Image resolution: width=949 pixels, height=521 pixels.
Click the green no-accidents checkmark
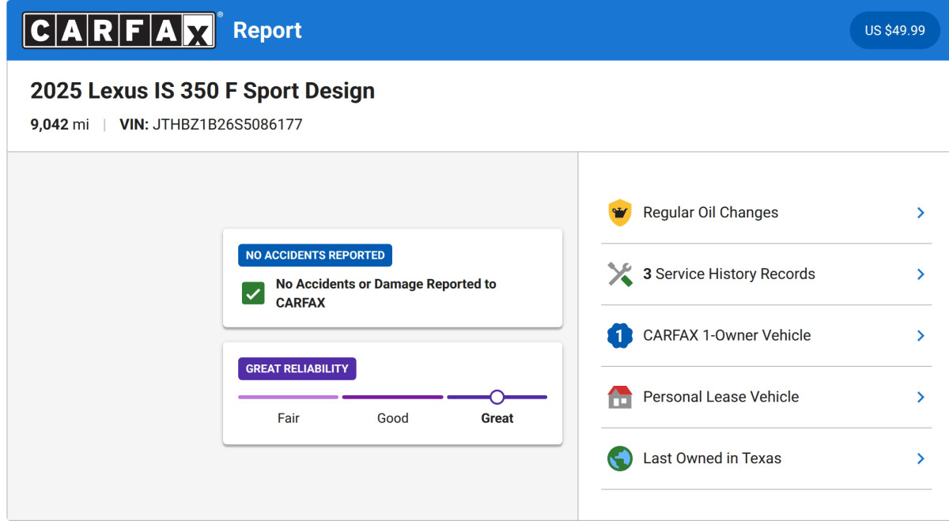(253, 293)
